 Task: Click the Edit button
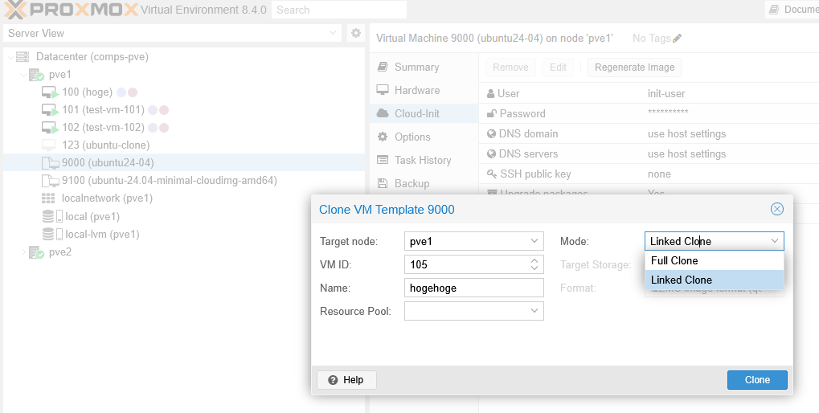[x=558, y=67]
